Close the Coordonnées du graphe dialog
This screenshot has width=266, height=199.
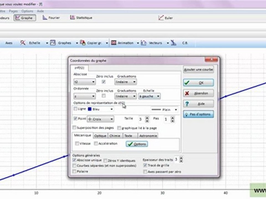click(211, 60)
